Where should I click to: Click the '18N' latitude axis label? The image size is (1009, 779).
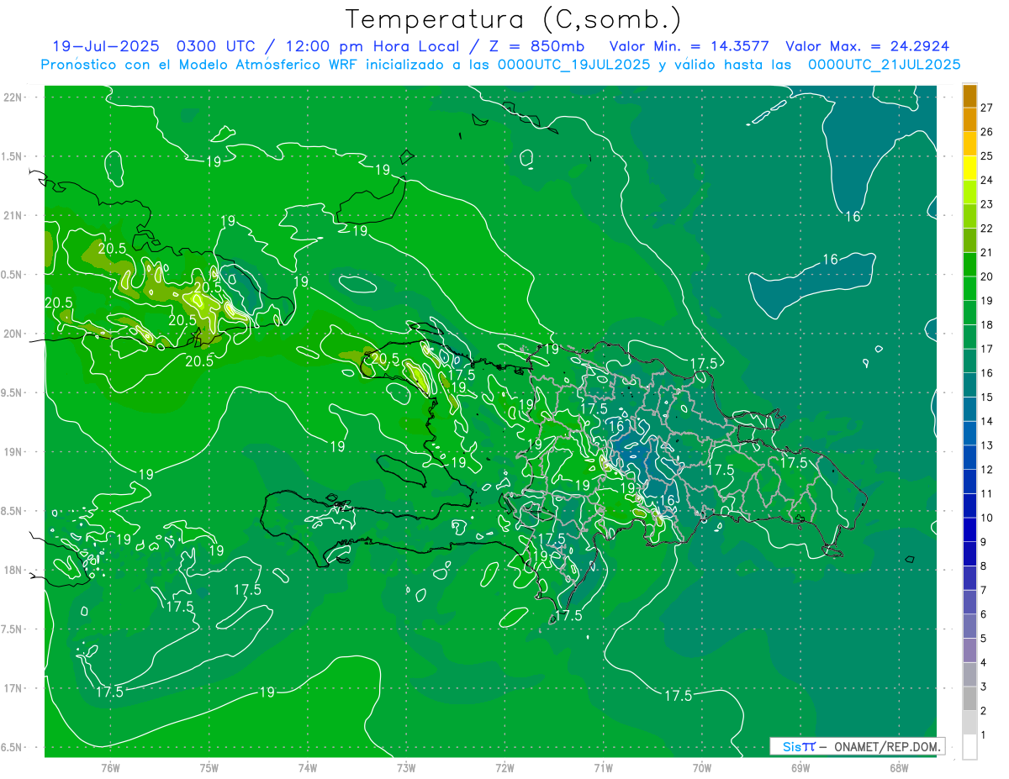click(13, 570)
